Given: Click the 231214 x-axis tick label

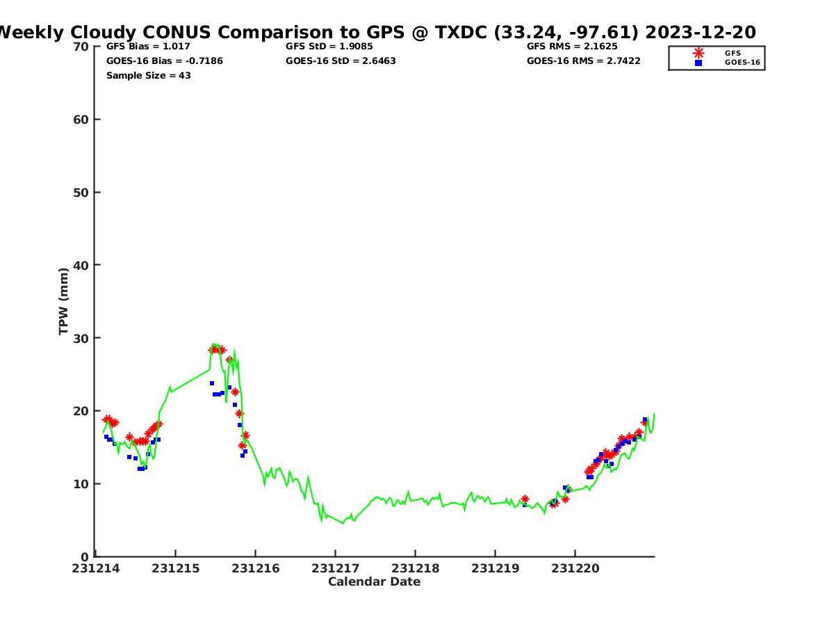Looking at the screenshot, I should pyautogui.click(x=96, y=568).
